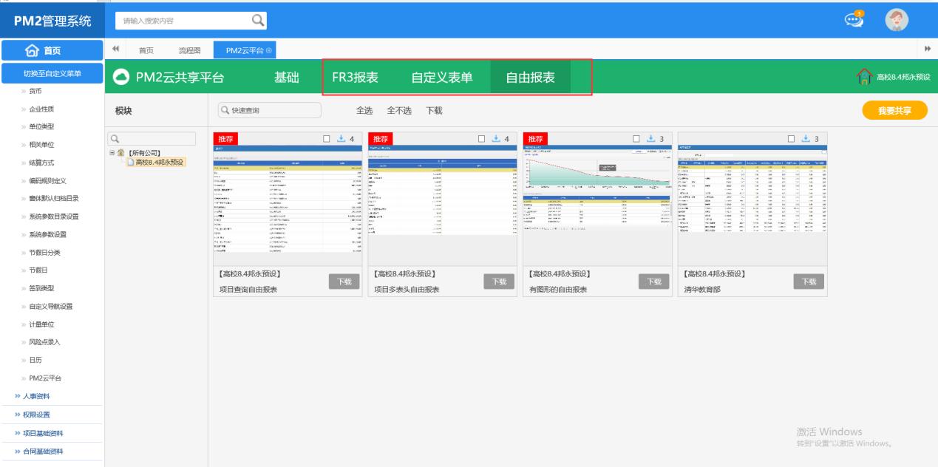Collapse the 【所有公司】 tree node
The image size is (938, 467).
[112, 153]
